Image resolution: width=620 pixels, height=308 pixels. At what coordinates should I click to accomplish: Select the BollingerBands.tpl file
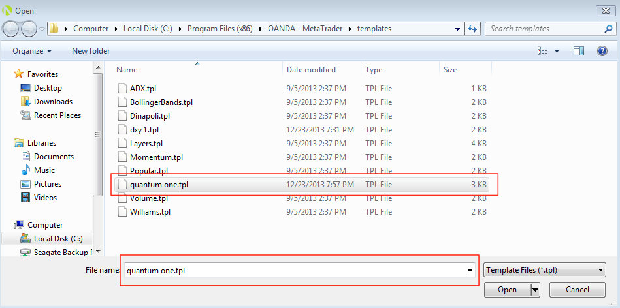pyautogui.click(x=161, y=102)
